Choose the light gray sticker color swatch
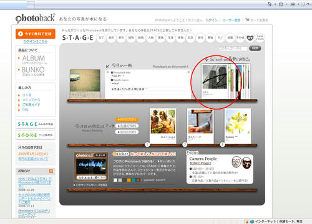 [120, 180]
